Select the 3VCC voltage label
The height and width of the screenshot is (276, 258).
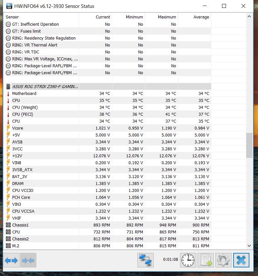click(x=17, y=149)
